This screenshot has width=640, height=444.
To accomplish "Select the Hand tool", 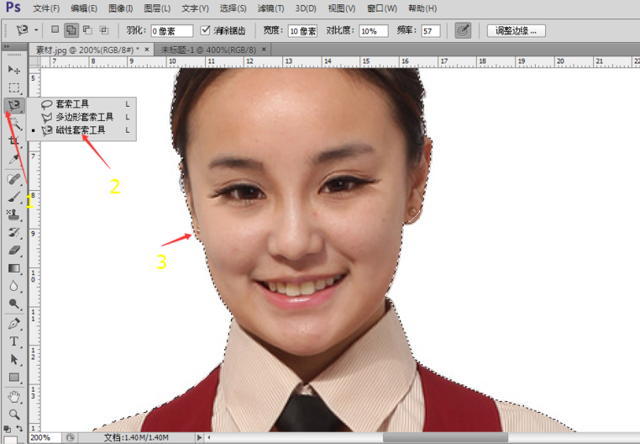I will (14, 396).
